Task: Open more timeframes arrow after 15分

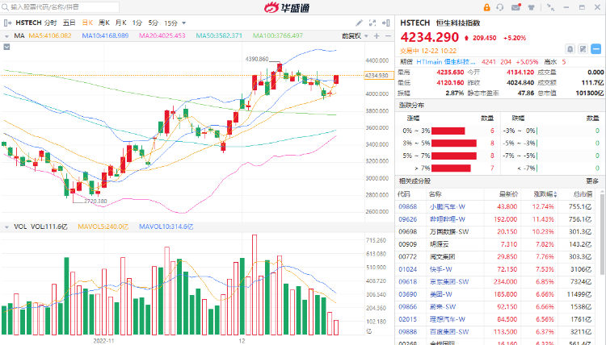Action: (x=184, y=23)
